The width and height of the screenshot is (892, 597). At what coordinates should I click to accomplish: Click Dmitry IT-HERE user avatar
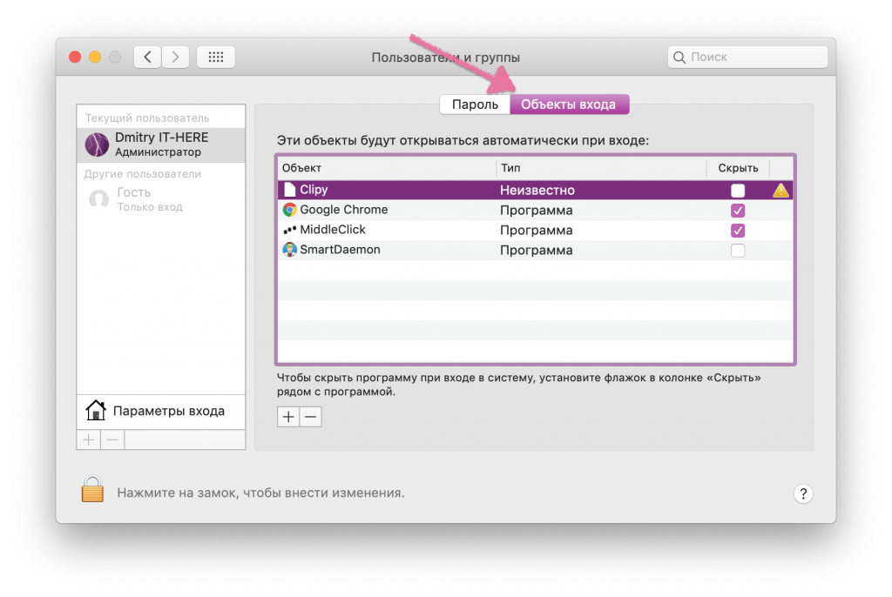pyautogui.click(x=97, y=144)
